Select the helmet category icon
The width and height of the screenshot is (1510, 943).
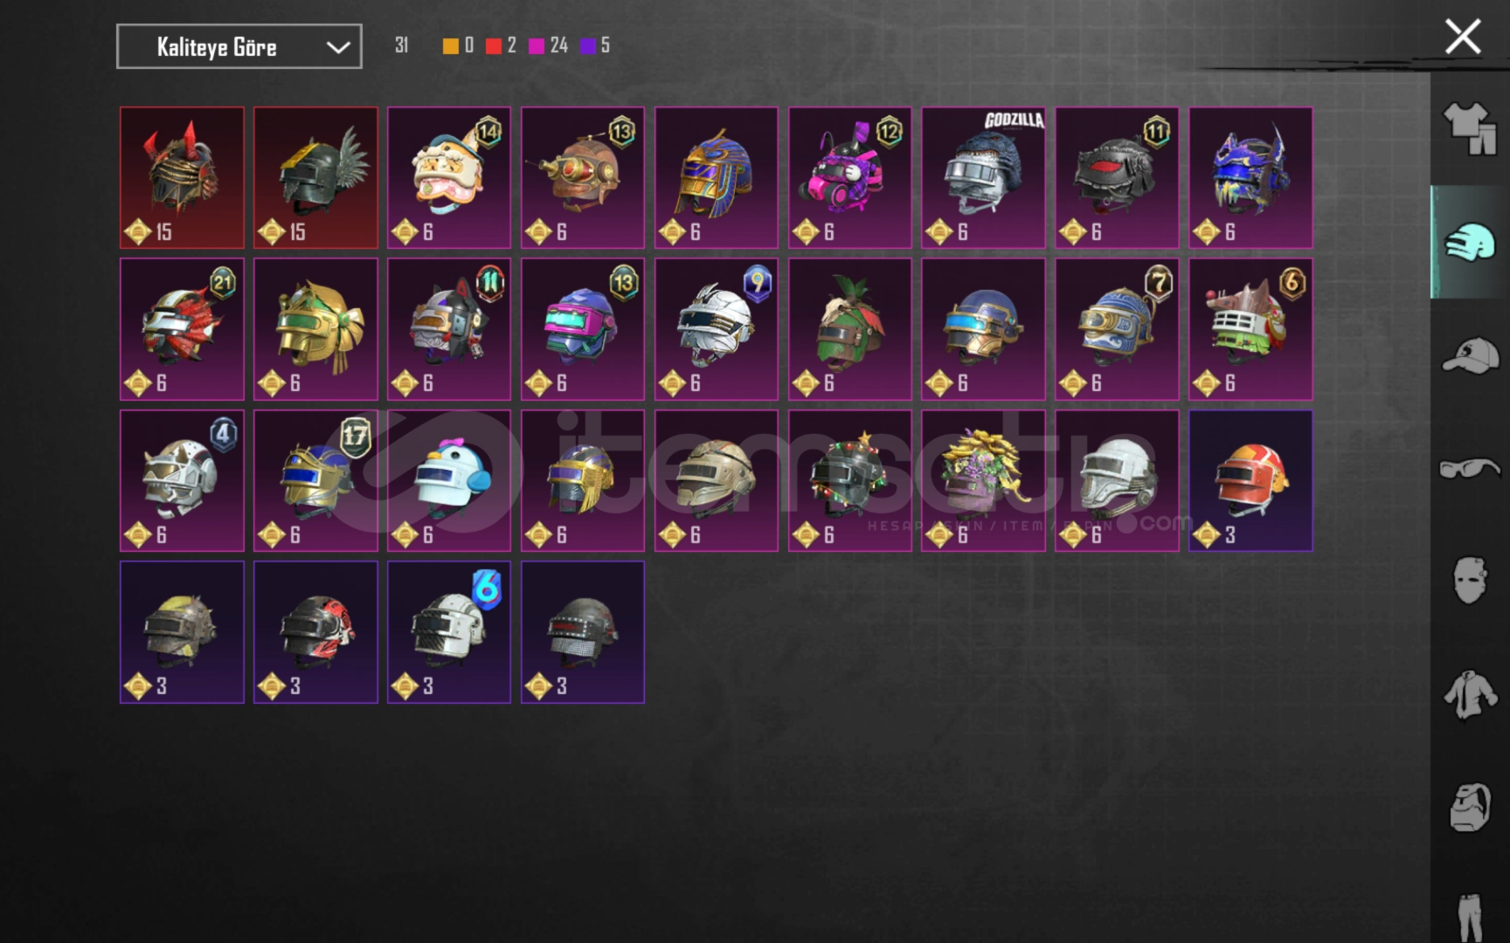[1470, 242]
